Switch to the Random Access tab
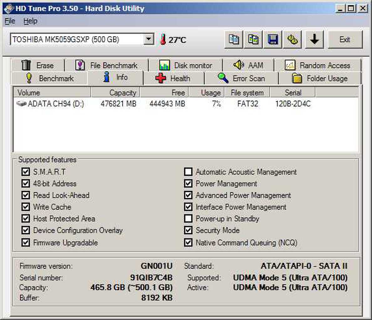The image size is (372, 320). point(318,65)
